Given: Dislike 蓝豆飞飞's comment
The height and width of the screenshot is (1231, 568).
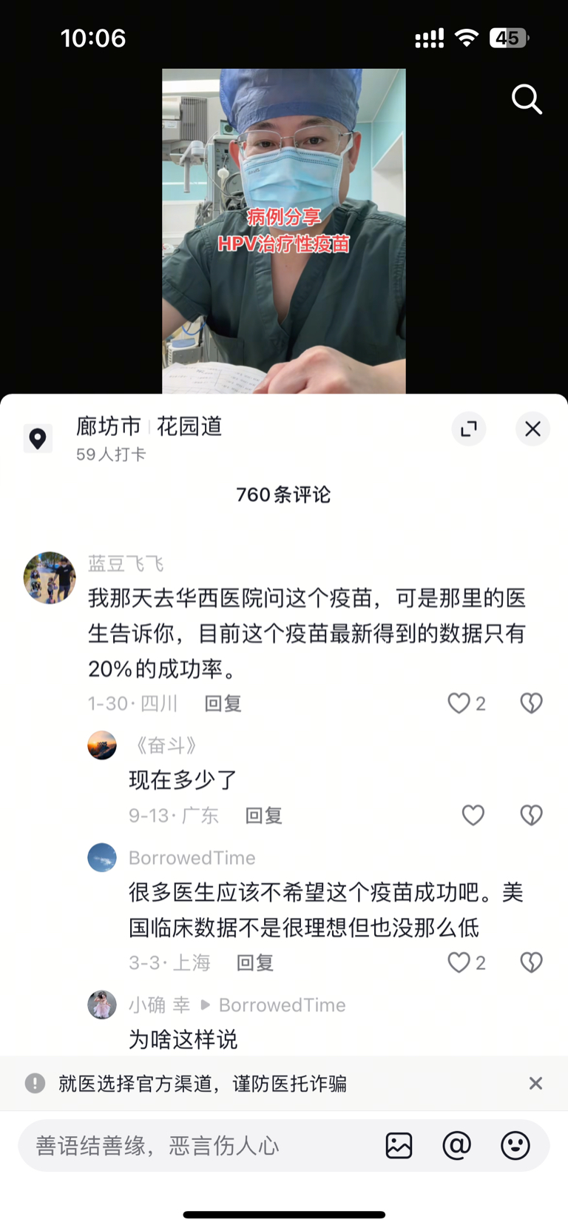Looking at the screenshot, I should click(x=531, y=703).
